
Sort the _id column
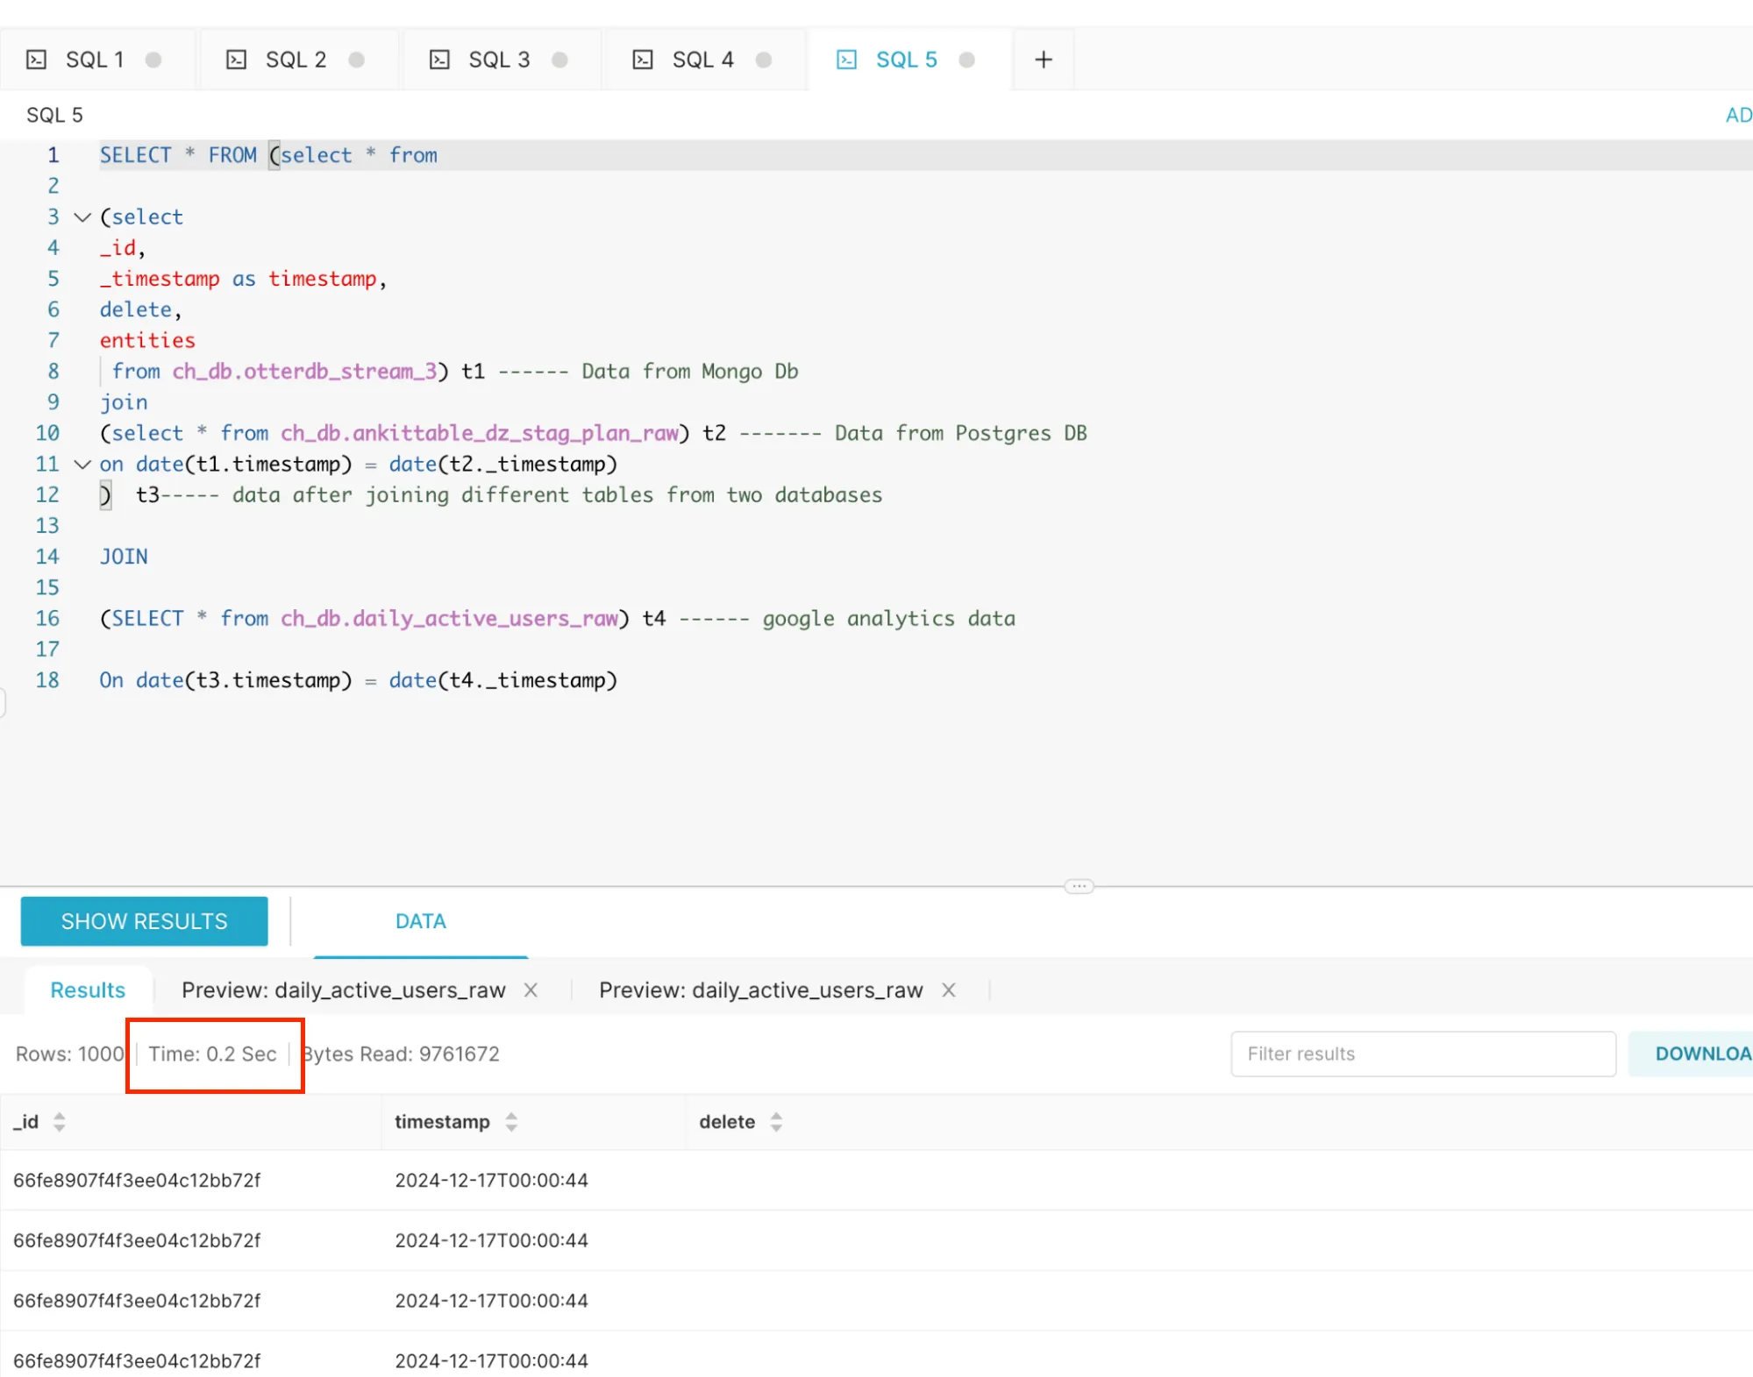tap(59, 1121)
